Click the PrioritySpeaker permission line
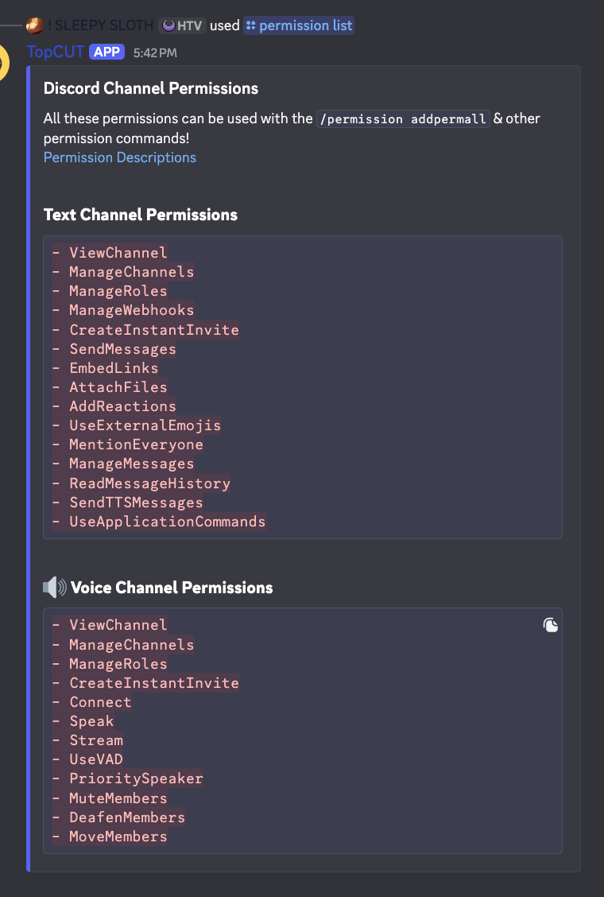This screenshot has width=604, height=897. pos(127,779)
